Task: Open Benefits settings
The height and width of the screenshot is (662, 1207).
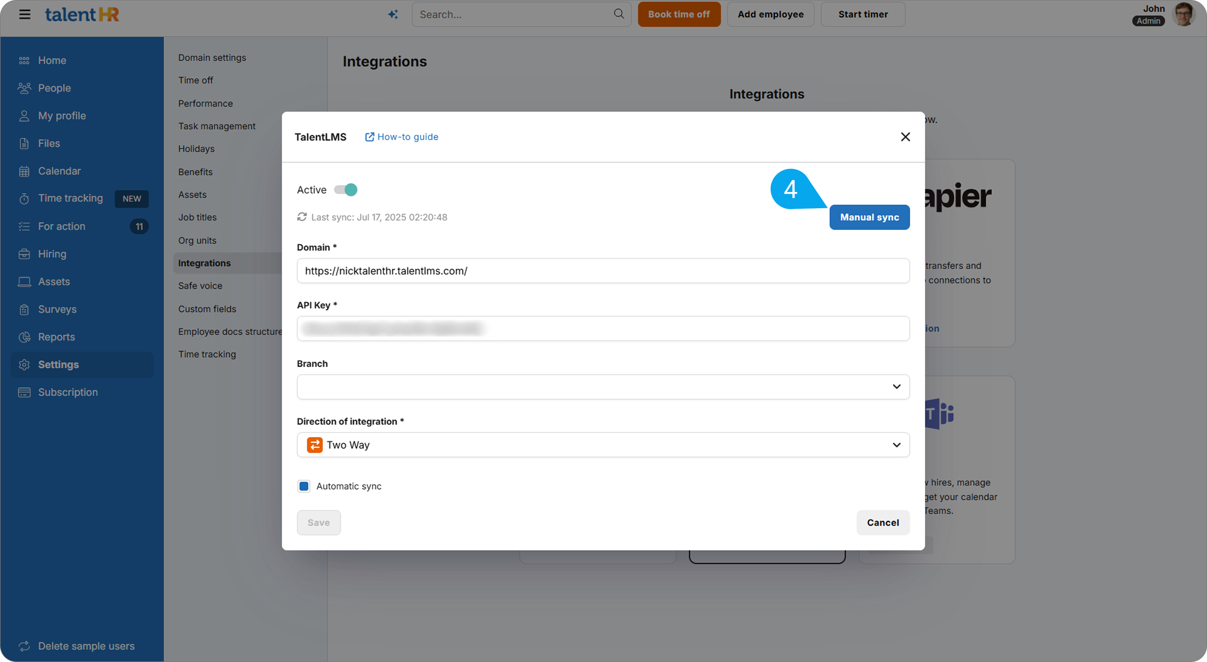Action: point(195,172)
